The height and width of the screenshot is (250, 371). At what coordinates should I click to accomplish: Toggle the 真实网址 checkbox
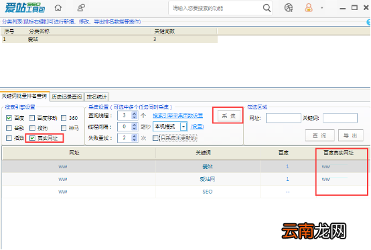point(32,138)
